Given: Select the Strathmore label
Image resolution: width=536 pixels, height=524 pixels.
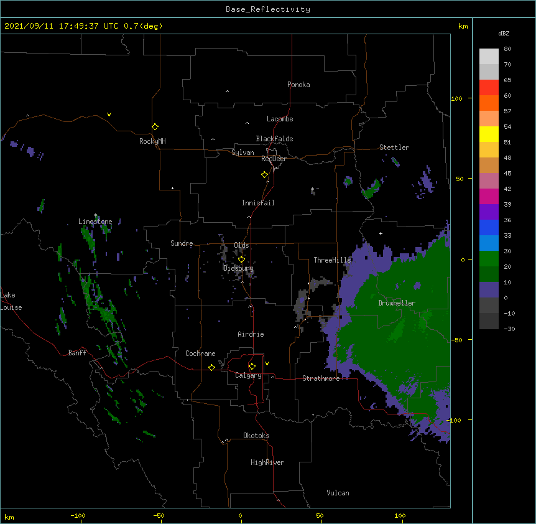Looking at the screenshot, I should pyautogui.click(x=321, y=378).
